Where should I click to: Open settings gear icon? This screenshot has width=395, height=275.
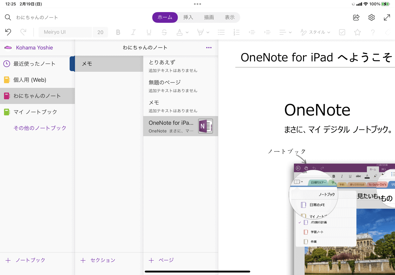pos(372,17)
